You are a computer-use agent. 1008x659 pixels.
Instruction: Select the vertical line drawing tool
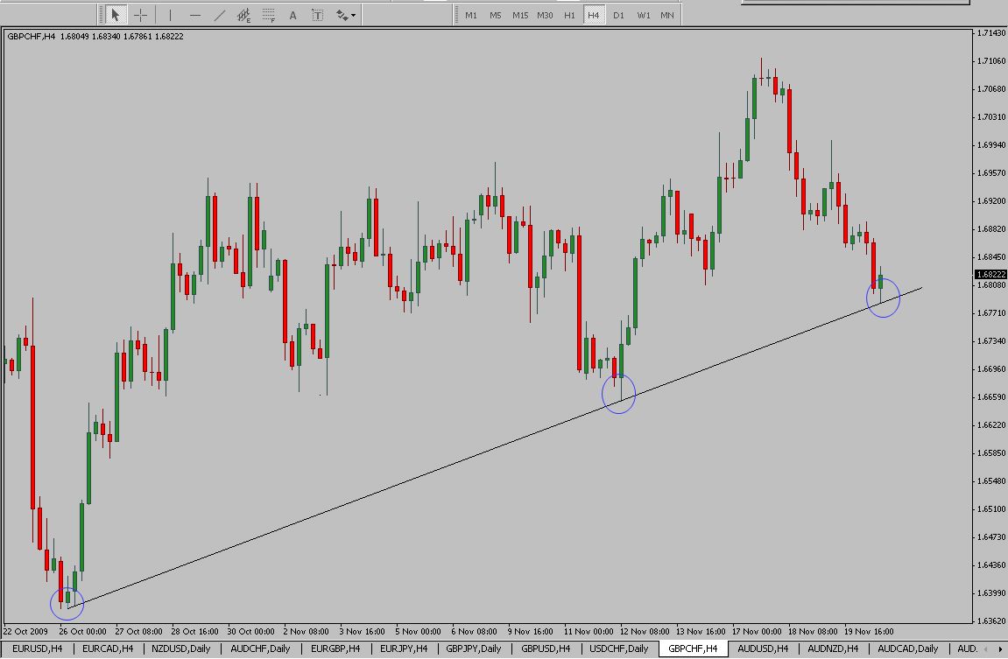[170, 15]
